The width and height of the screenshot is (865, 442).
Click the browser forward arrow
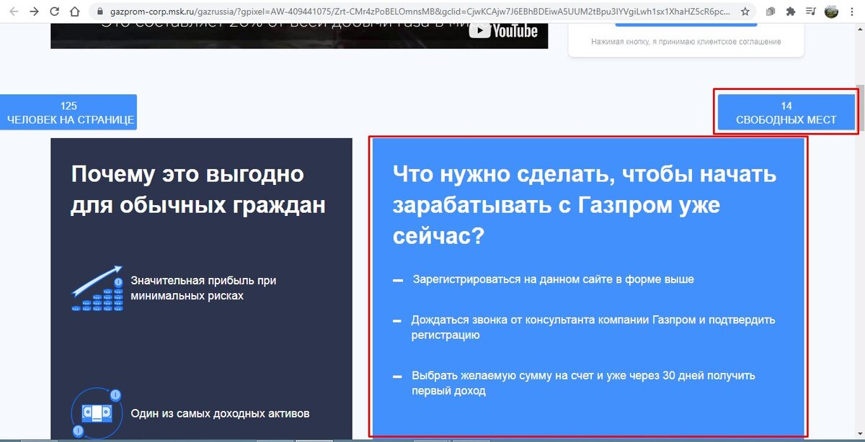pyautogui.click(x=32, y=12)
